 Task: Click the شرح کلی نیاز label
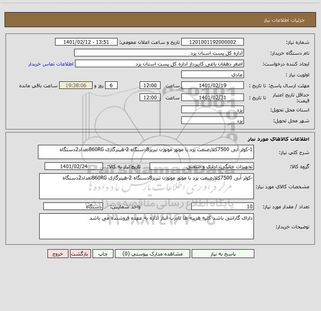tap(294, 152)
